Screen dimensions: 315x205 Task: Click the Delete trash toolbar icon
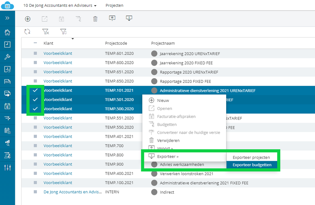coord(95,19)
